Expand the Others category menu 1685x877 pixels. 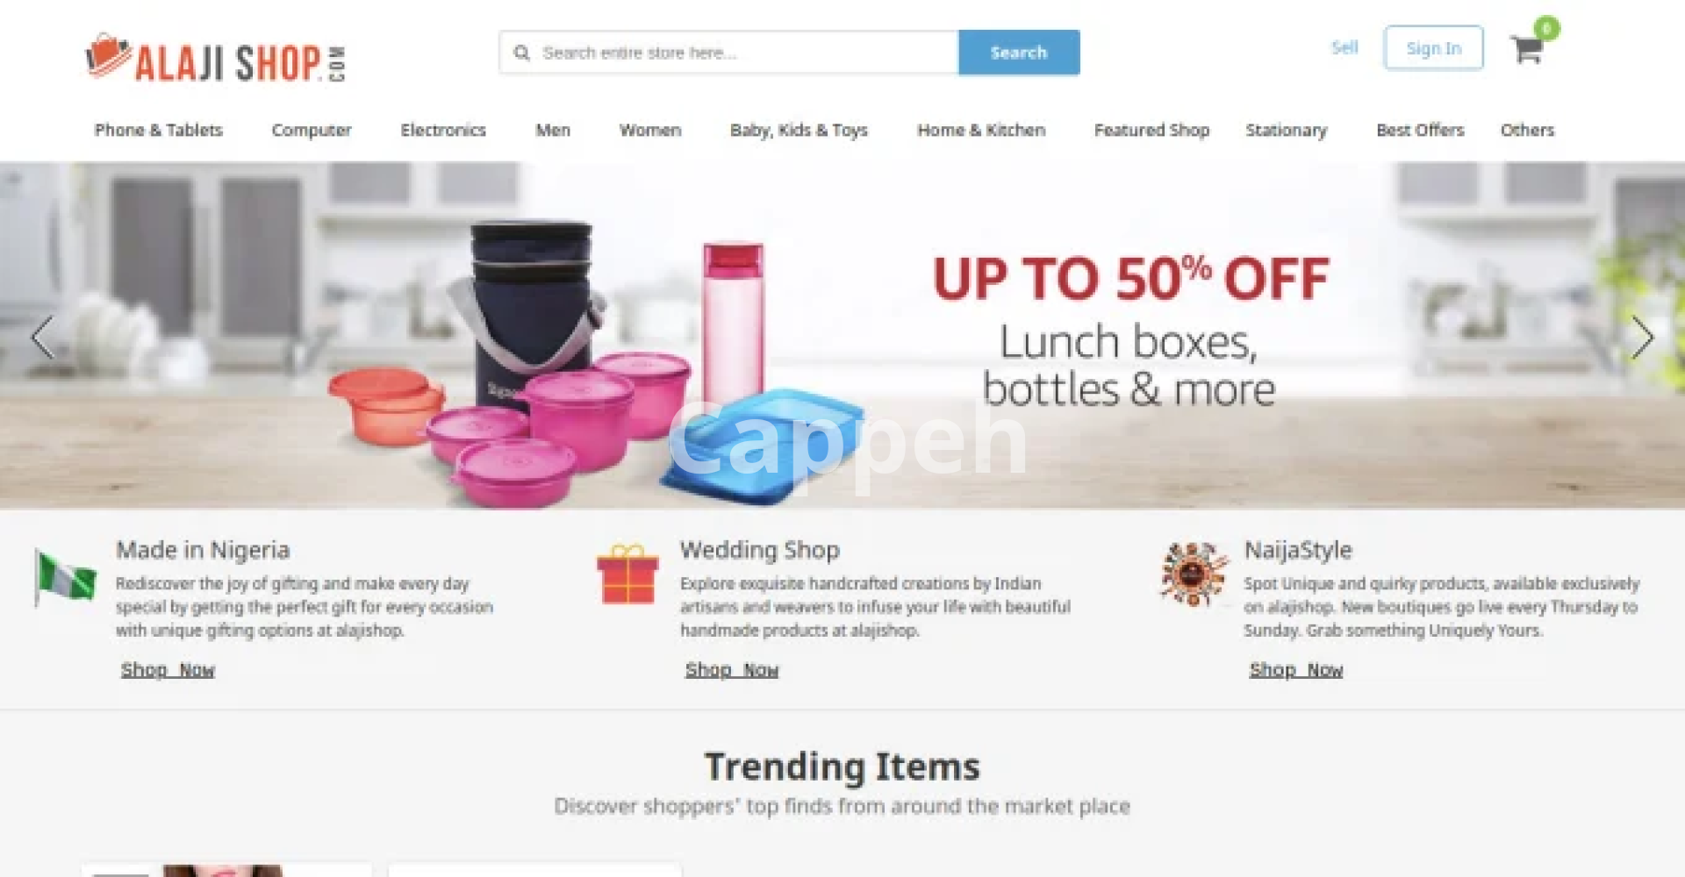click(1527, 130)
